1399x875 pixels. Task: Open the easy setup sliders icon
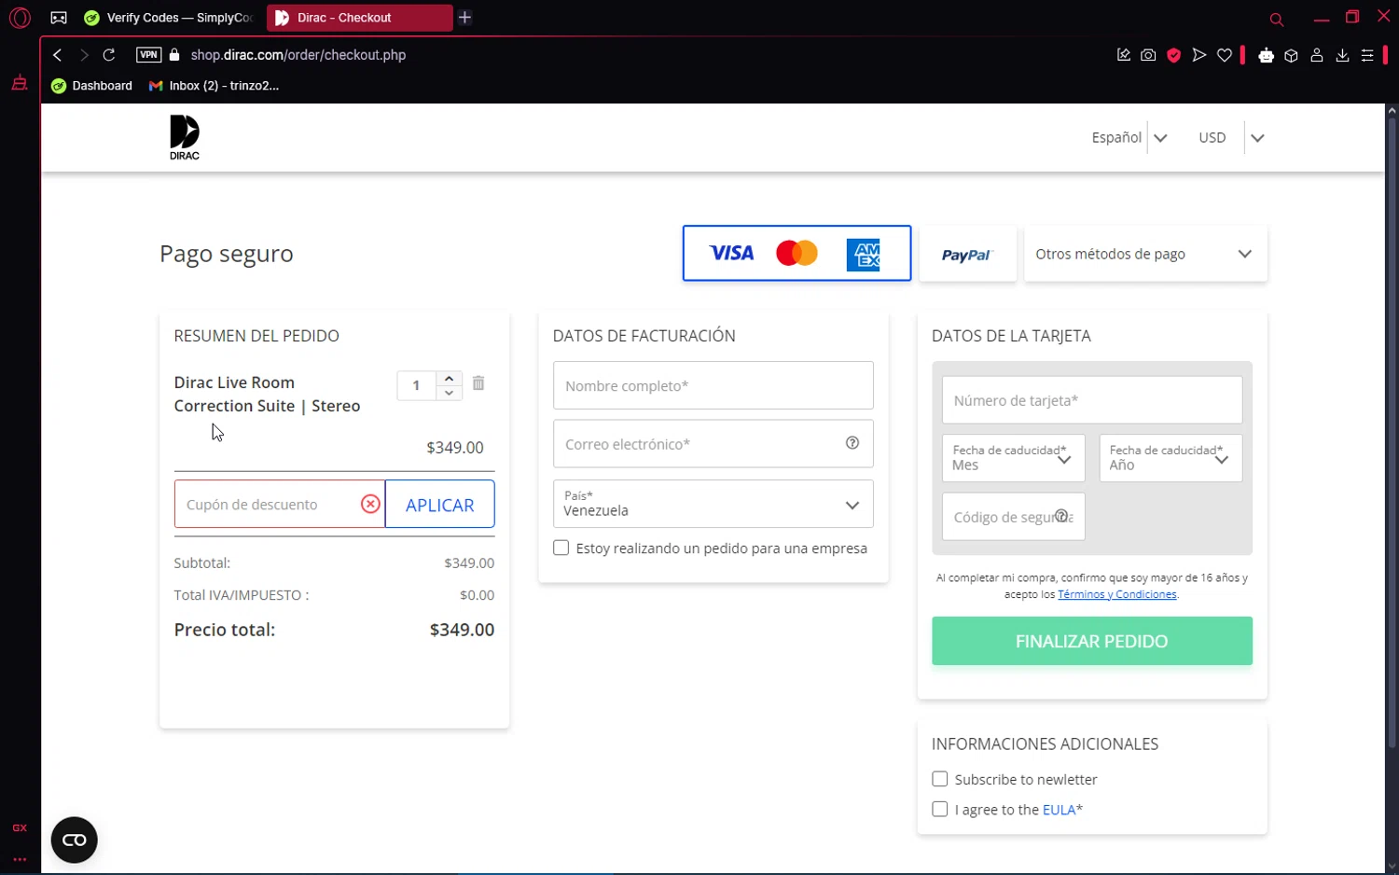(1367, 55)
